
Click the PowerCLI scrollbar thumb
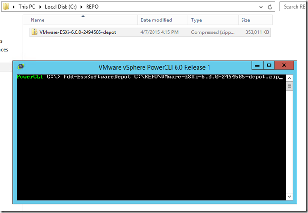289,86
